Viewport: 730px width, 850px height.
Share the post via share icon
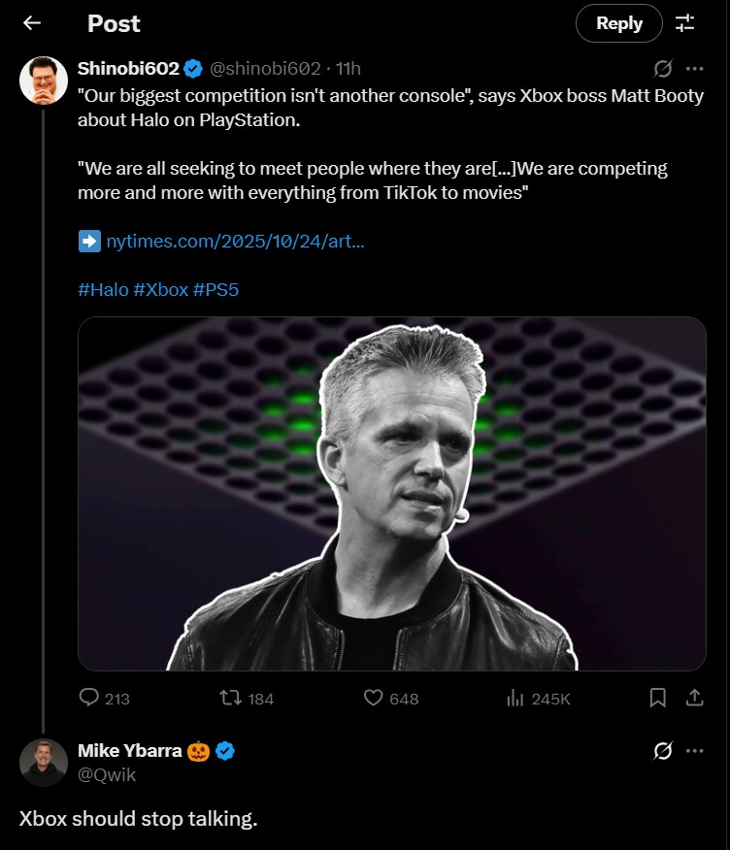[x=695, y=698]
